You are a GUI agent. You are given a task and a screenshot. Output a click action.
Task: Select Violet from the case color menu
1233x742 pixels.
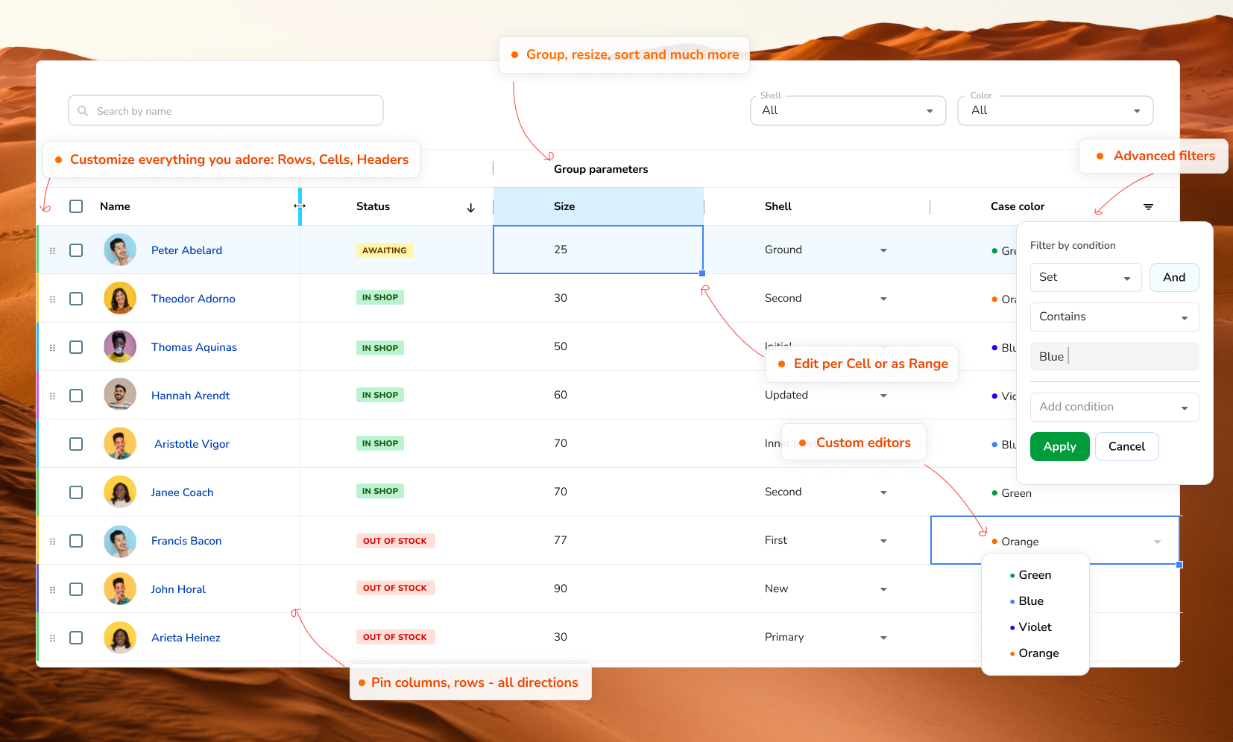point(1035,627)
